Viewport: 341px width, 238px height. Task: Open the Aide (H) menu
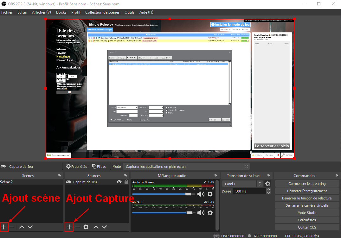[146, 12]
